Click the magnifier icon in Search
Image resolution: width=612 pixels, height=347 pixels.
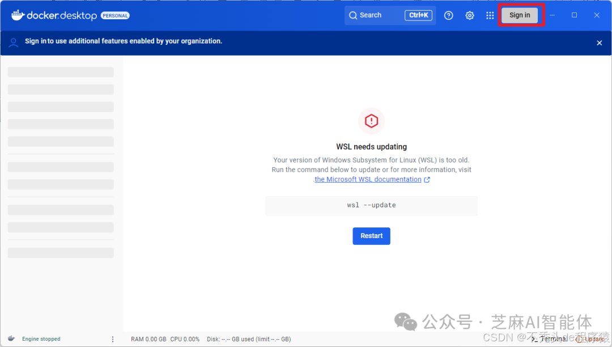[353, 15]
